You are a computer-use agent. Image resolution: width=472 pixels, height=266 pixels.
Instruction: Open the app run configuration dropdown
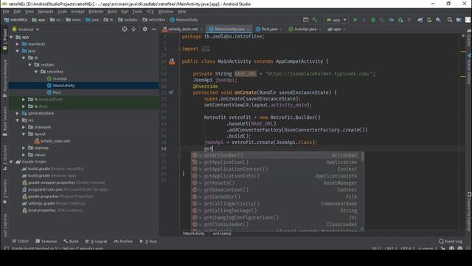pyautogui.click(x=336, y=20)
